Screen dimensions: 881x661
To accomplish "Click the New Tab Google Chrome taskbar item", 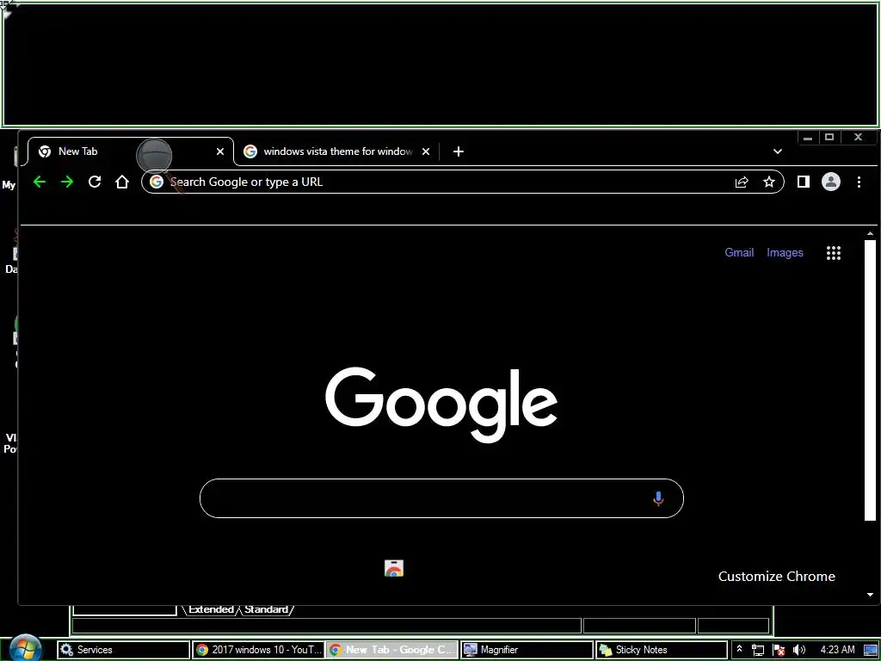I will point(392,650).
